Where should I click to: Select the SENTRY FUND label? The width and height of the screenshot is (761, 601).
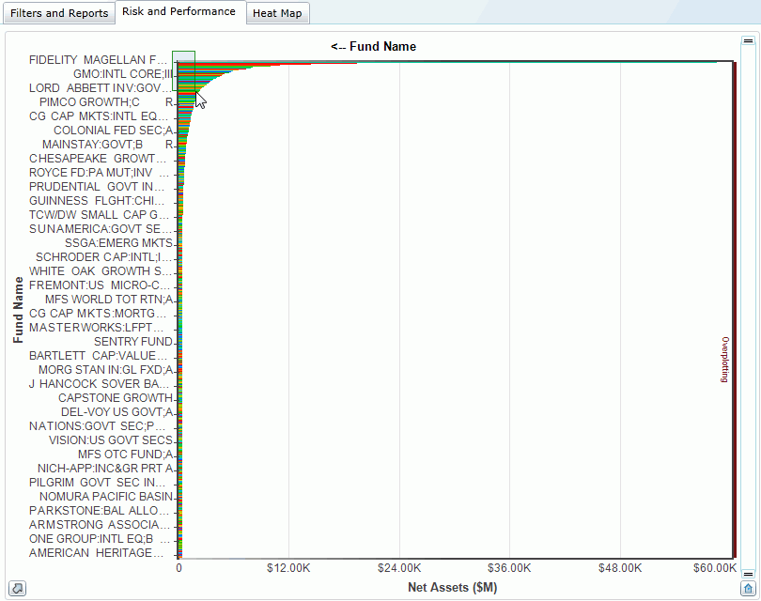[x=133, y=341]
